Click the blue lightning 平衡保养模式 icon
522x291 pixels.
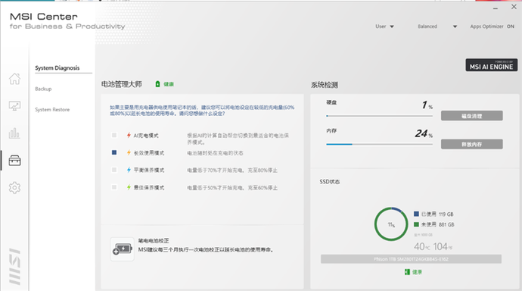[x=129, y=170]
